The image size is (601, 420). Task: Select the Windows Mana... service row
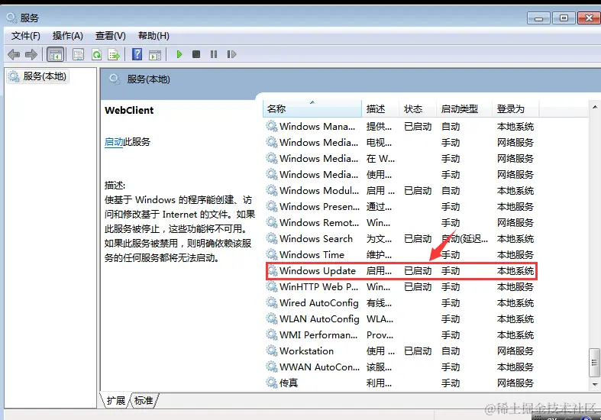[402, 127]
